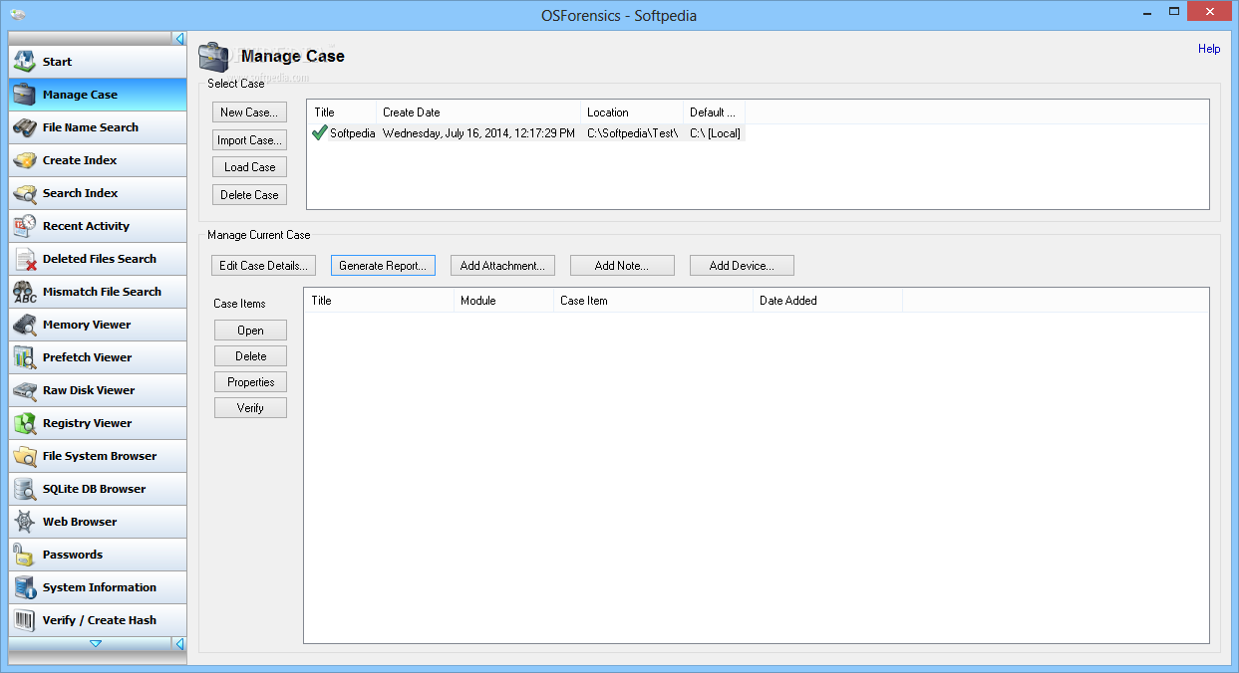Open Edit Case Details... dialog
This screenshot has height=673, width=1239.
coord(263,266)
